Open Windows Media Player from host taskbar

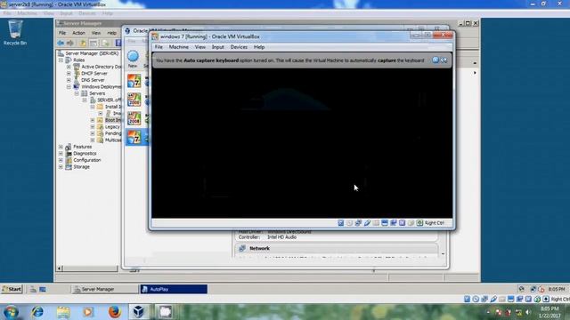88,312
